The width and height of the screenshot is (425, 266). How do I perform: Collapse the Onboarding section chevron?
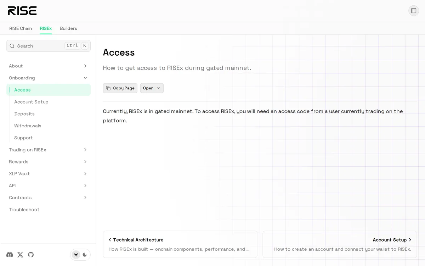point(85,78)
